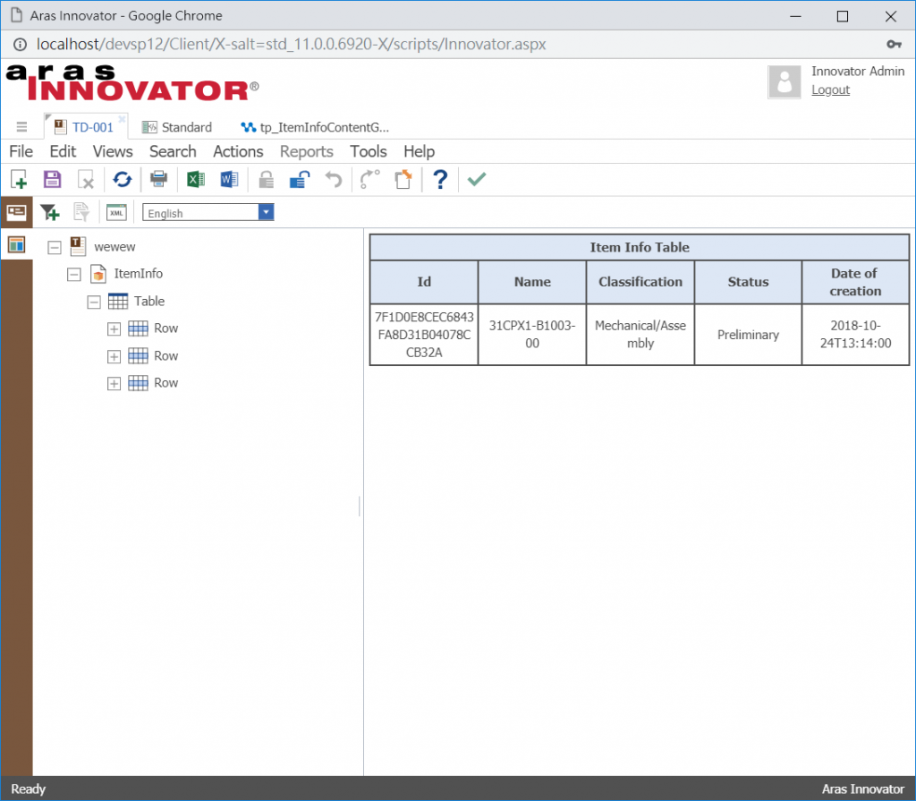
Task: Click the Delete item icon
Action: [87, 180]
